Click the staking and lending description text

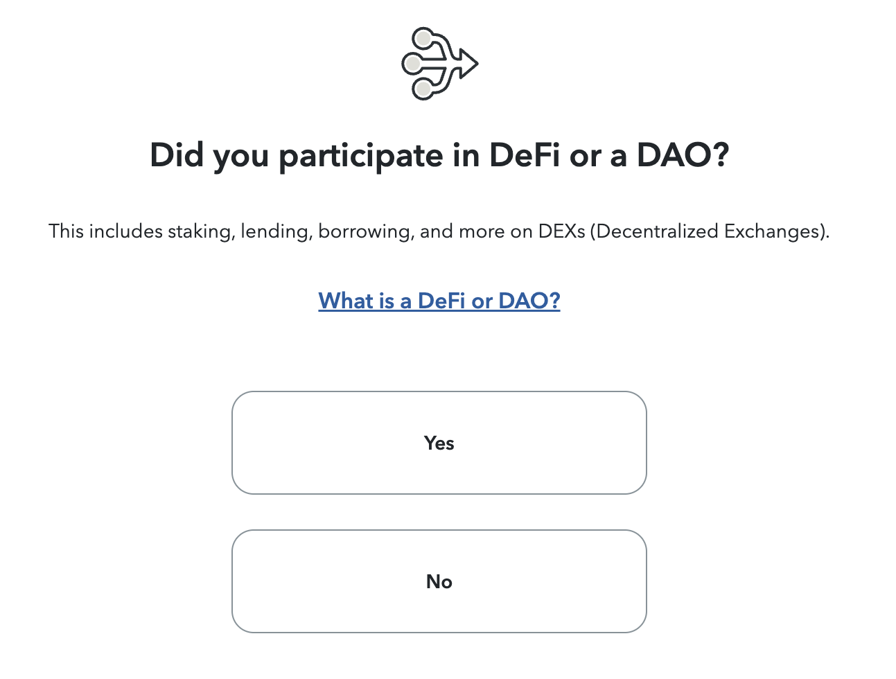tap(439, 231)
